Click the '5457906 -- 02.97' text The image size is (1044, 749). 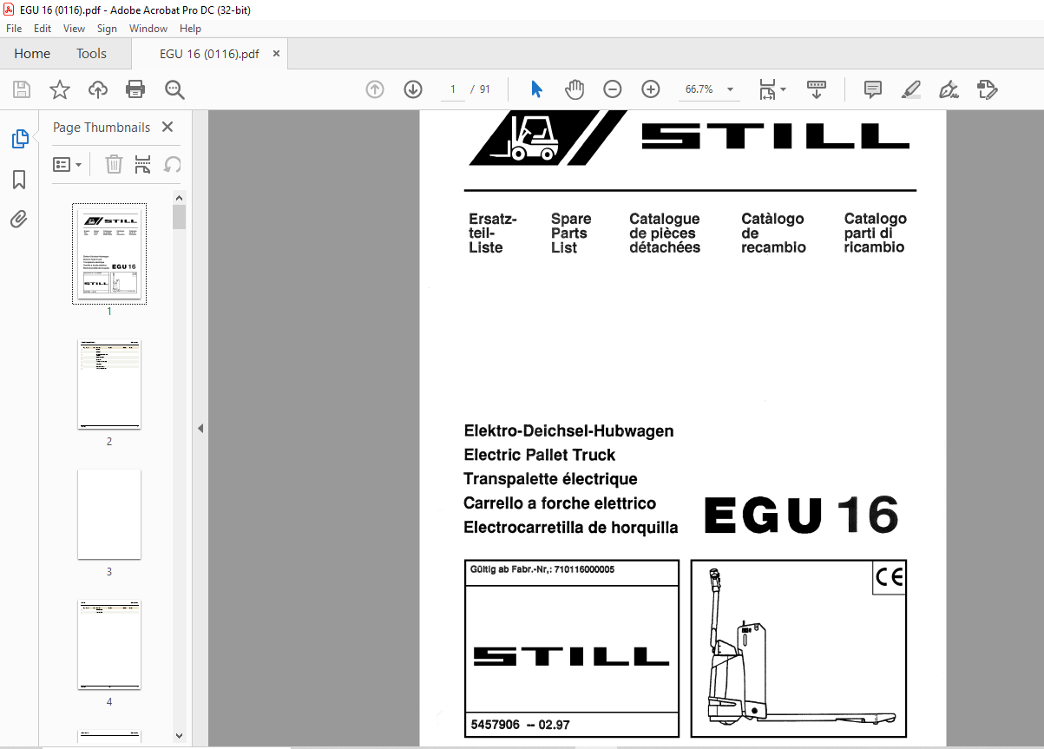click(x=520, y=725)
